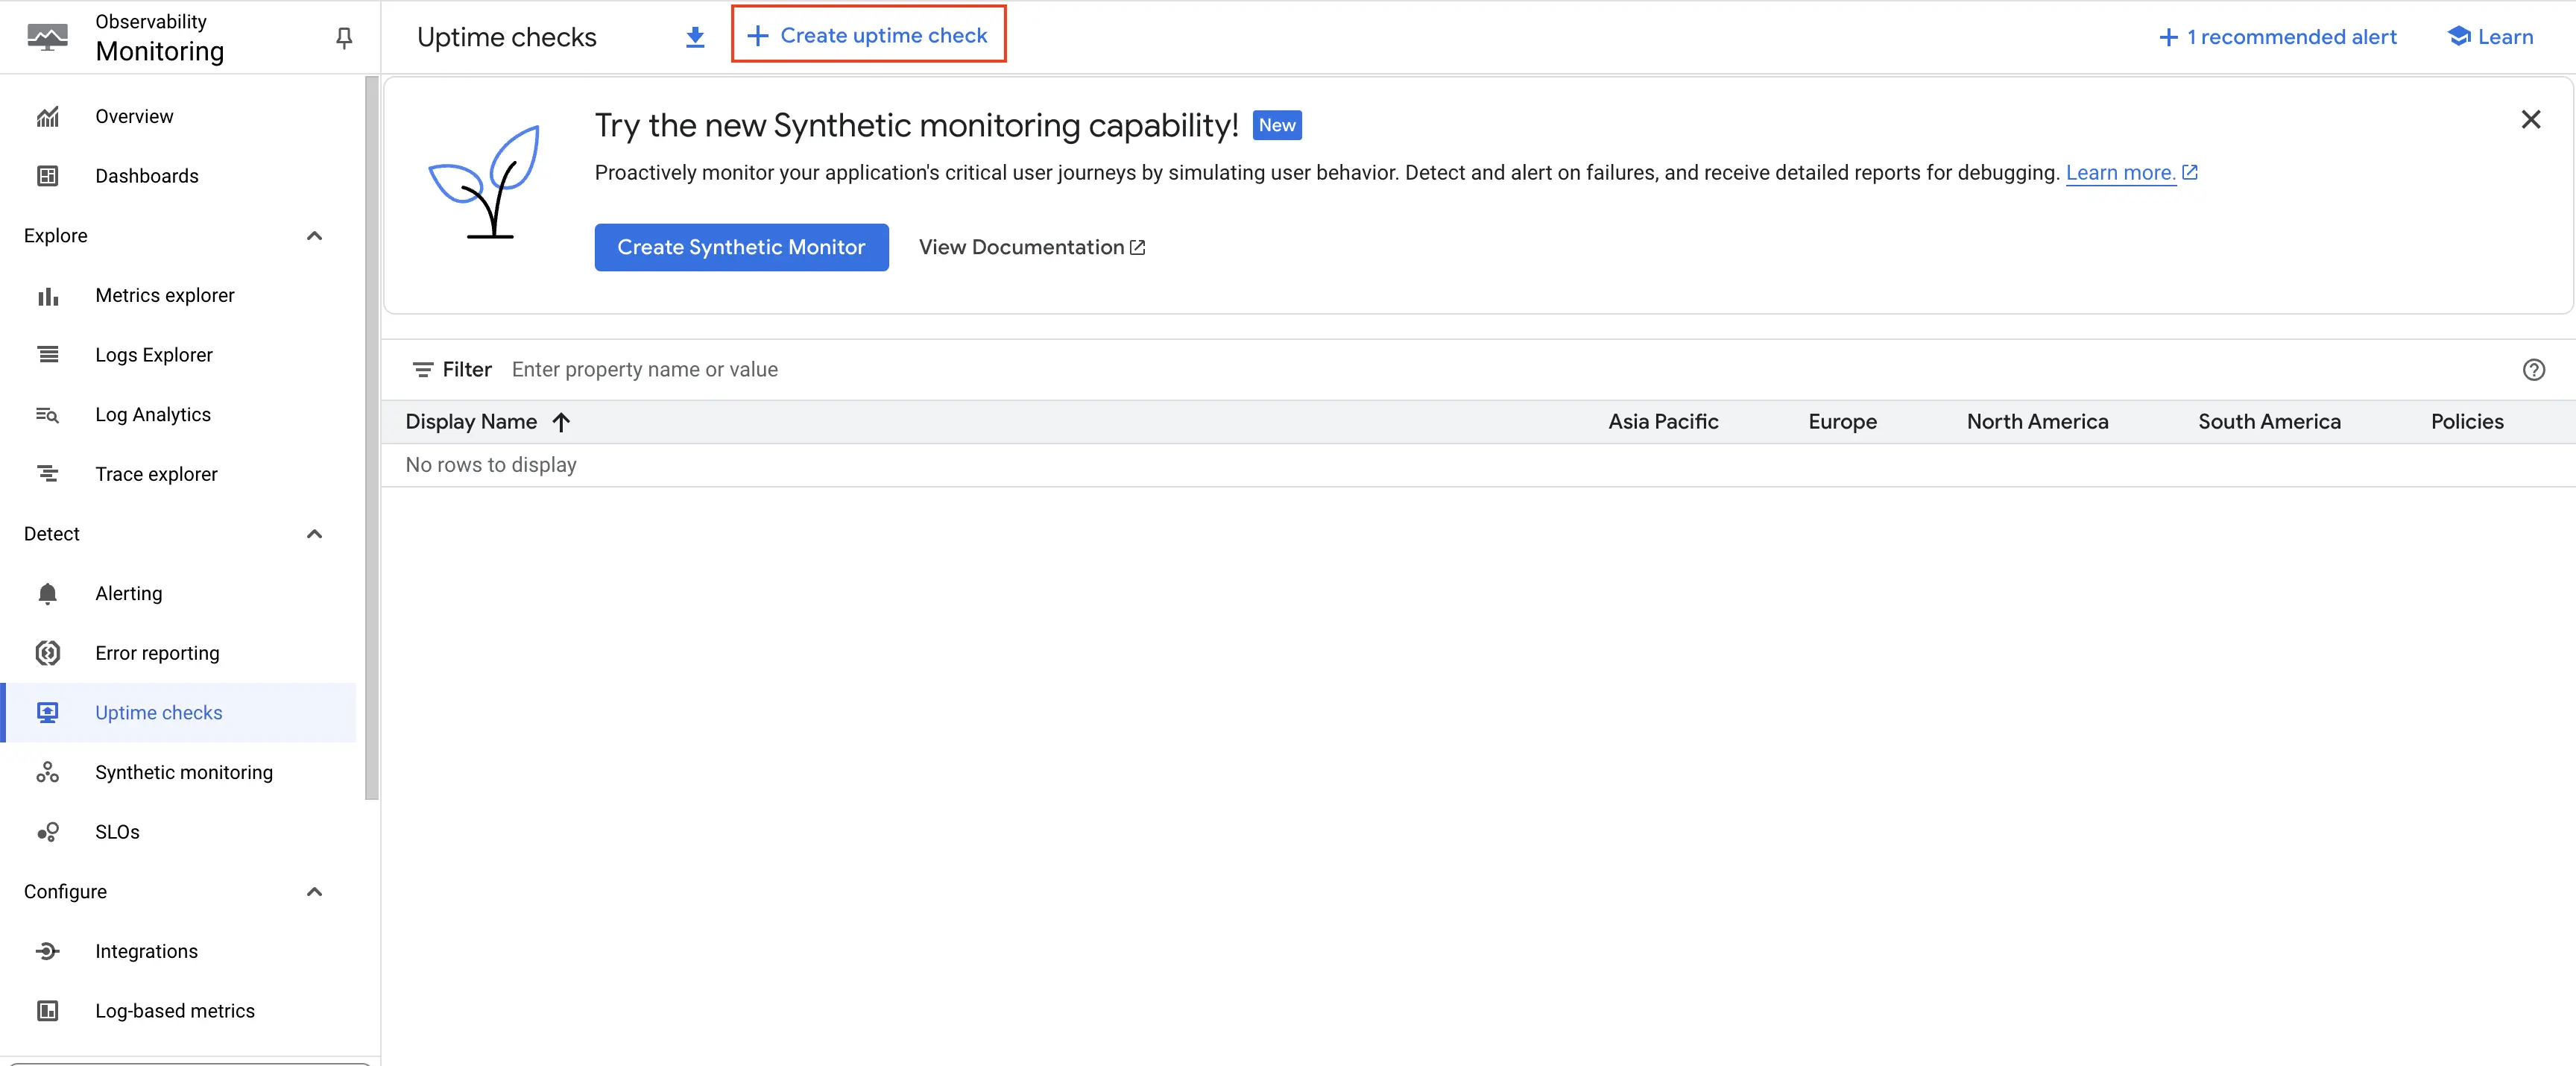Viewport: 2576px width, 1066px height.
Task: Click the filter help question-mark icon
Action: [x=2533, y=370]
